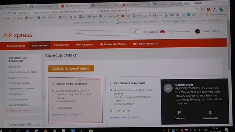Viewport: 235px width, 132px height.
Task: Open Мой AliExpress menu item
Action: pos(16,46)
